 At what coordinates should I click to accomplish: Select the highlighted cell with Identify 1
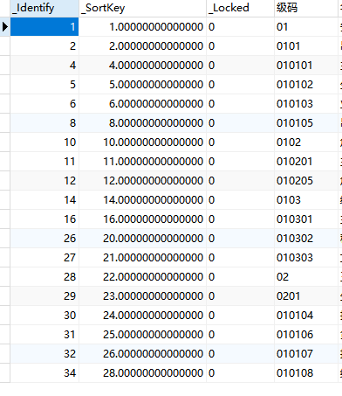pyautogui.click(x=44, y=27)
